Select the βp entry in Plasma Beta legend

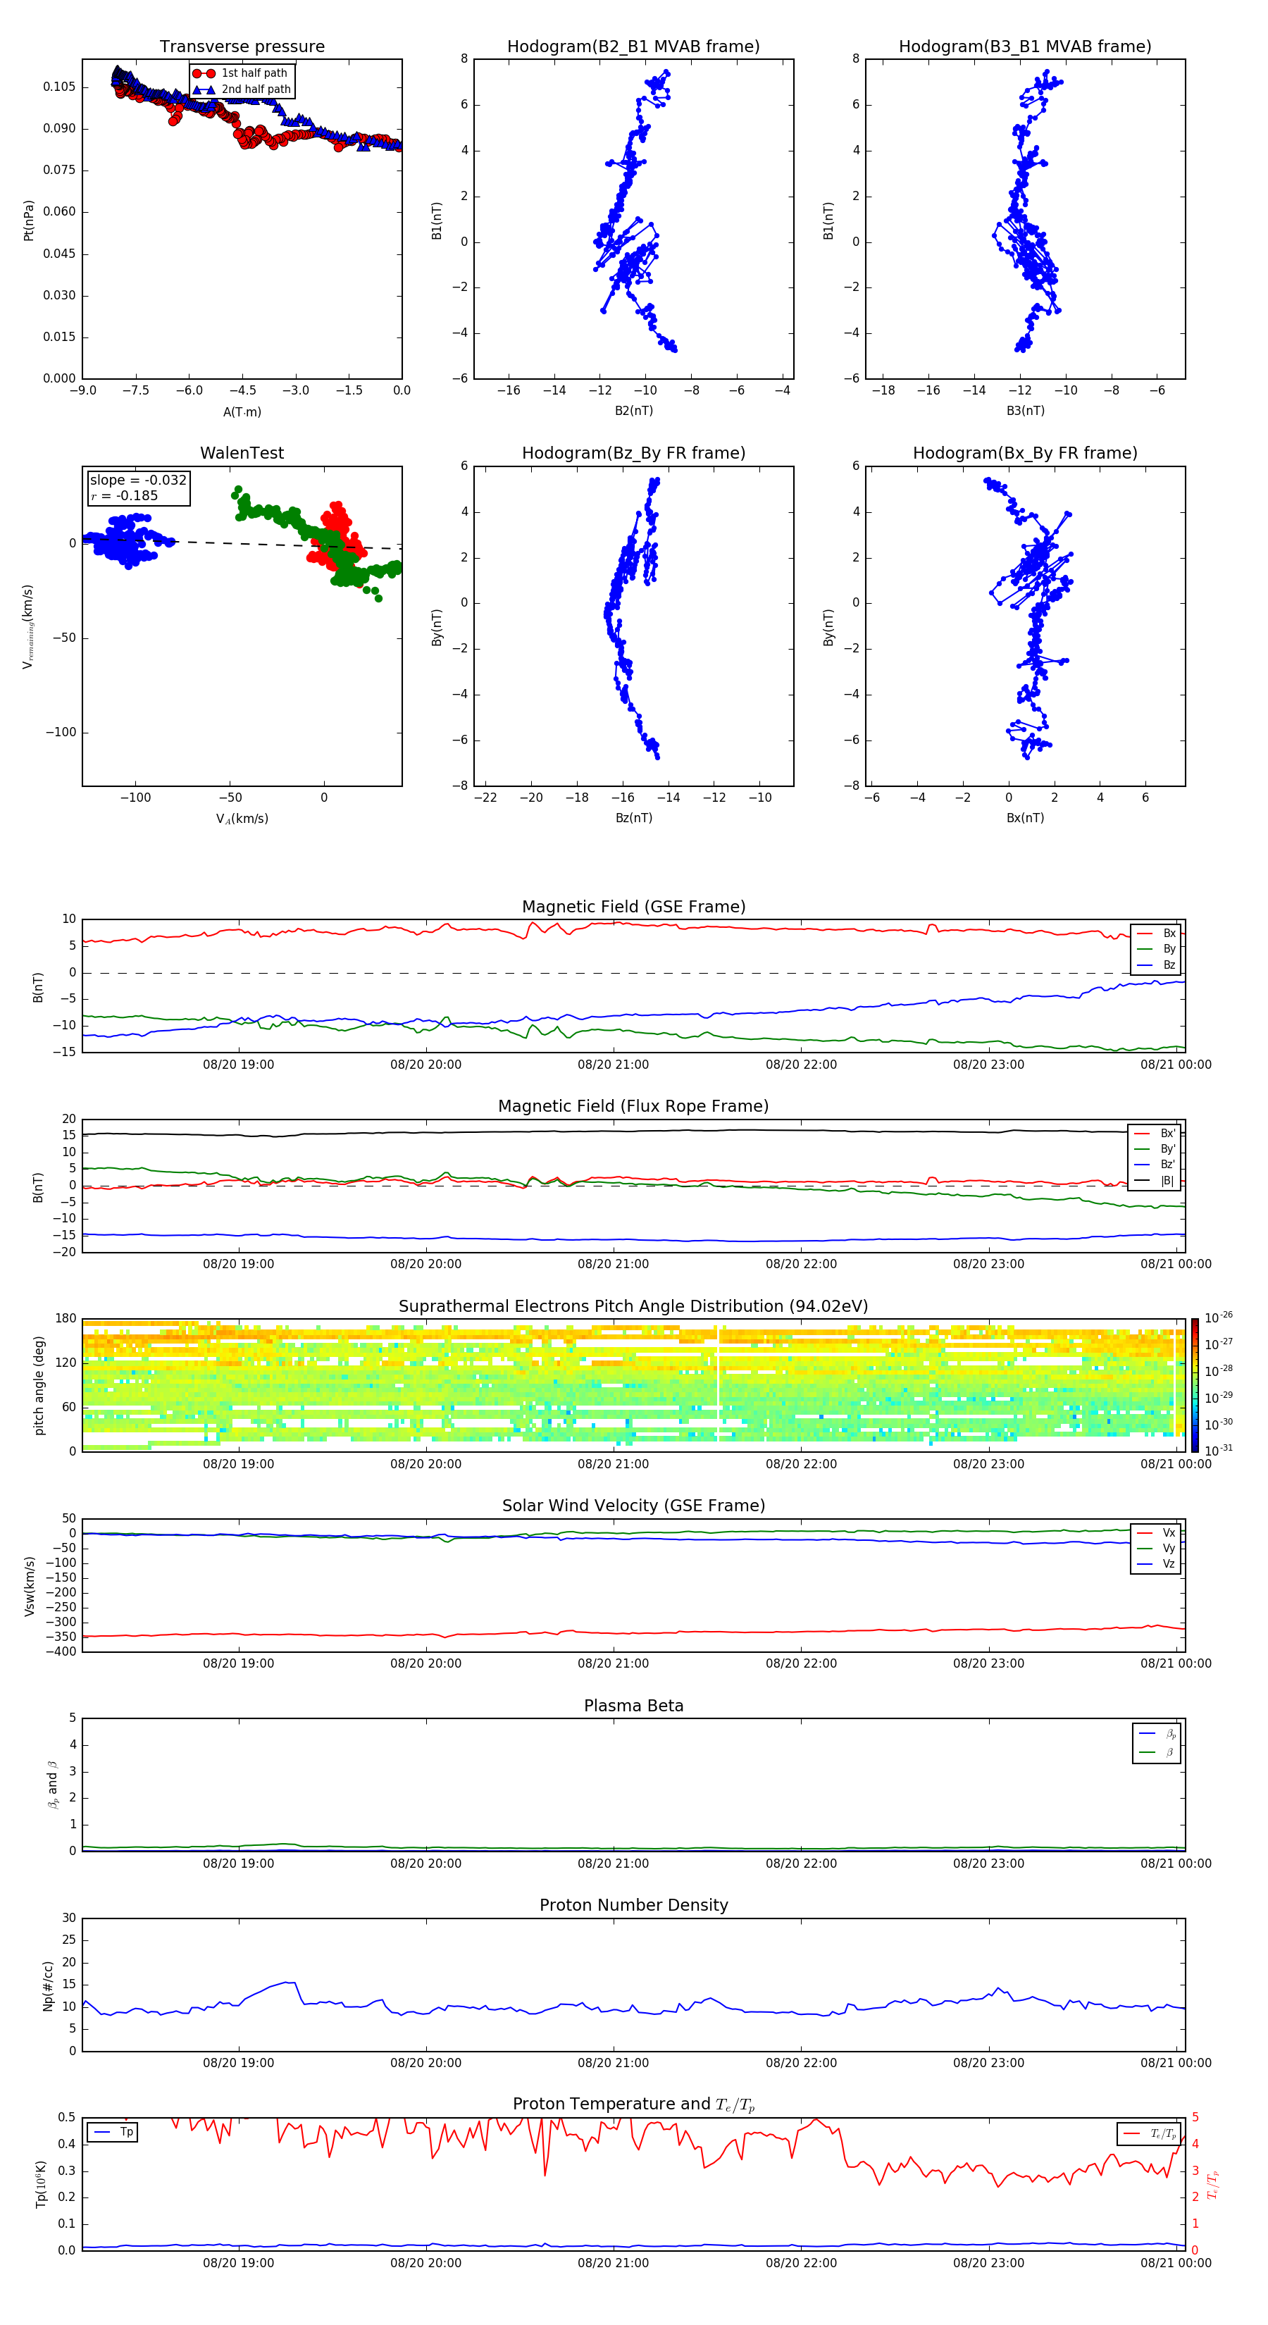click(x=1157, y=1734)
